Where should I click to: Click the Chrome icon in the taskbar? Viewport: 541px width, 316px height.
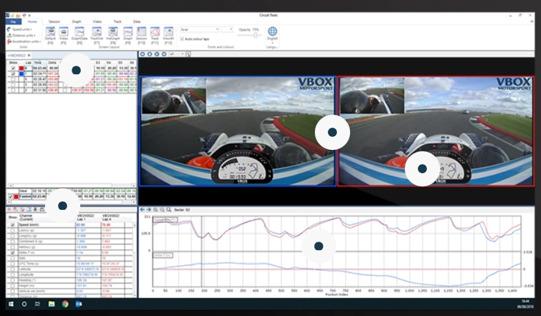[65, 304]
